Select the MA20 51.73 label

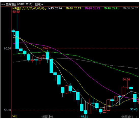pos(92,8)
